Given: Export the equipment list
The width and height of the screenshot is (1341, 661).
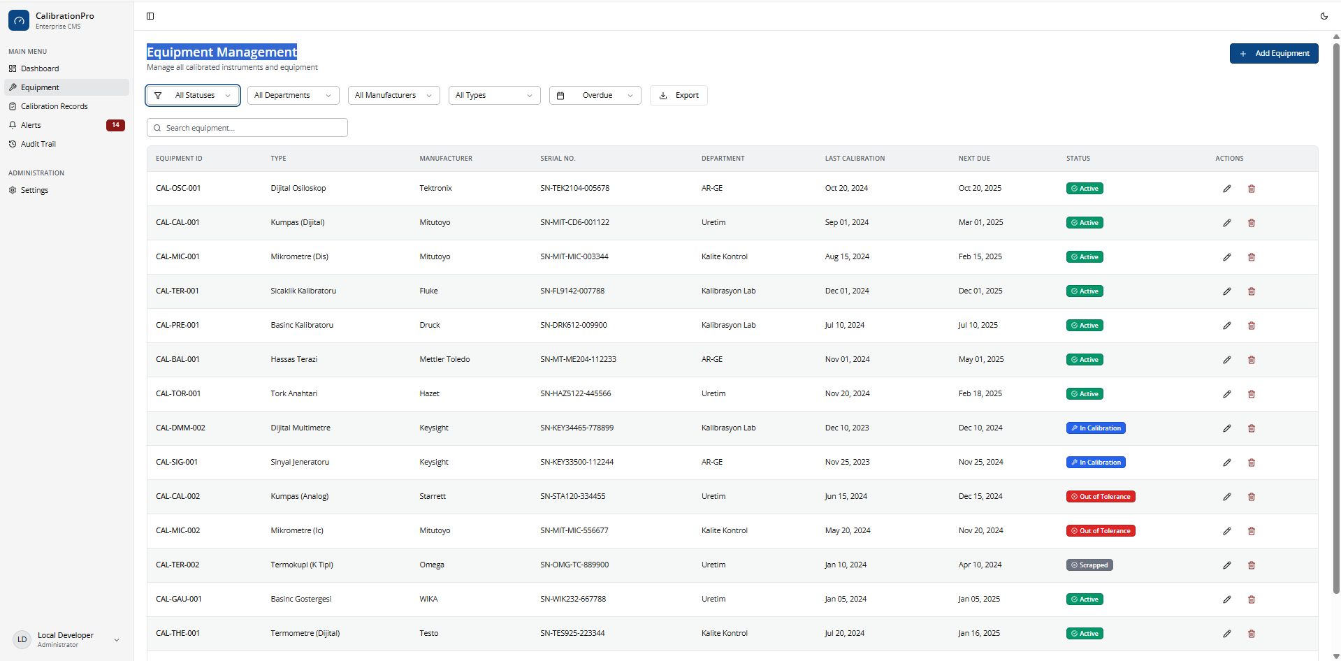Looking at the screenshot, I should click(x=678, y=95).
